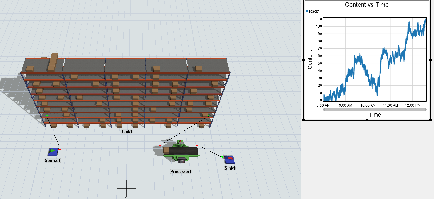434x199 pixels.
Task: Click the Processor1 machine object
Action: coord(180,151)
